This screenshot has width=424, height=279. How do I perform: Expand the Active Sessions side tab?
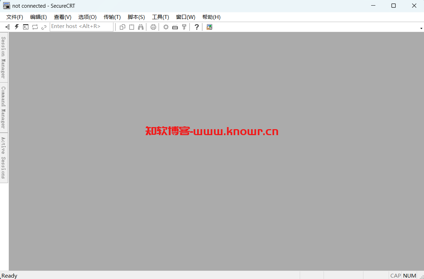tap(4, 158)
